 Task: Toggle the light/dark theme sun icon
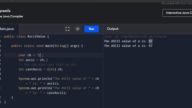click(x=78, y=29)
